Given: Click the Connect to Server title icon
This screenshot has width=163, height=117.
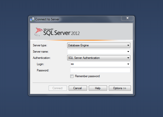Looking at the screenshot, I should coord(32,19).
